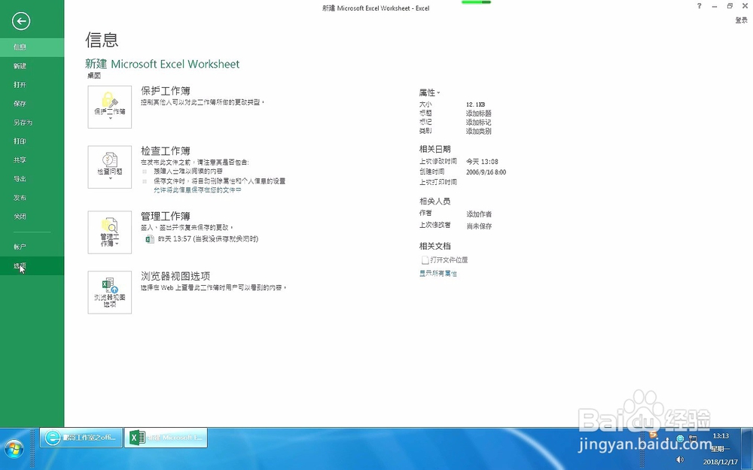This screenshot has height=470, width=753.
Task: Click the 尚未保存 last-modified-by value
Action: click(x=479, y=226)
